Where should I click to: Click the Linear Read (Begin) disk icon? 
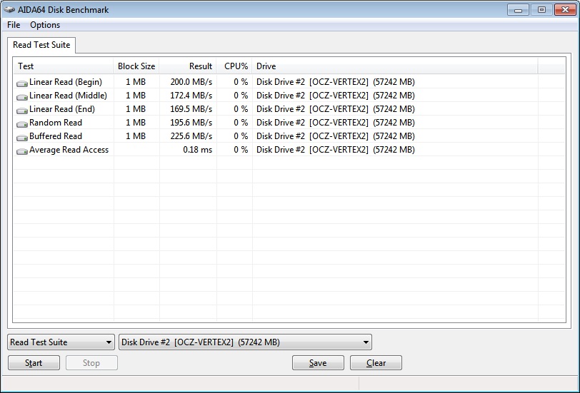point(22,83)
